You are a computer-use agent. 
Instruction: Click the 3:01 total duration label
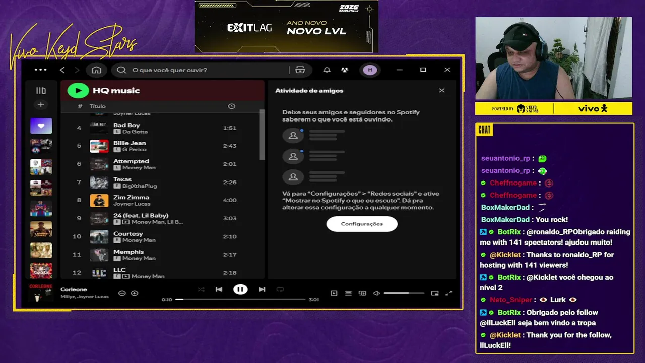pos(314,300)
